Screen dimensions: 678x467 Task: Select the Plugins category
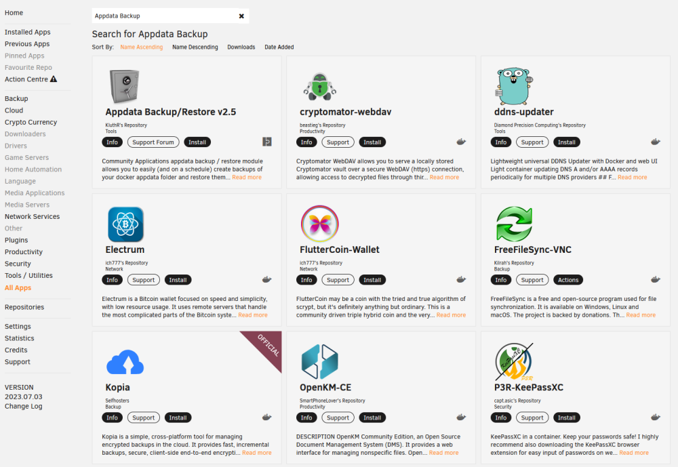[x=16, y=240]
